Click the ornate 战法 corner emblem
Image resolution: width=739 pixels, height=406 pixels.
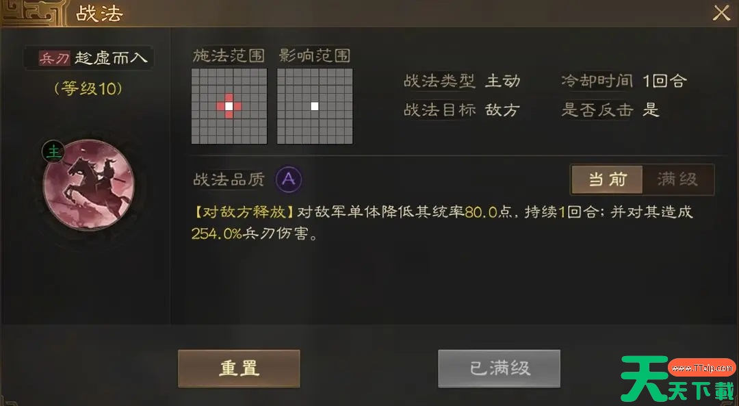point(32,13)
